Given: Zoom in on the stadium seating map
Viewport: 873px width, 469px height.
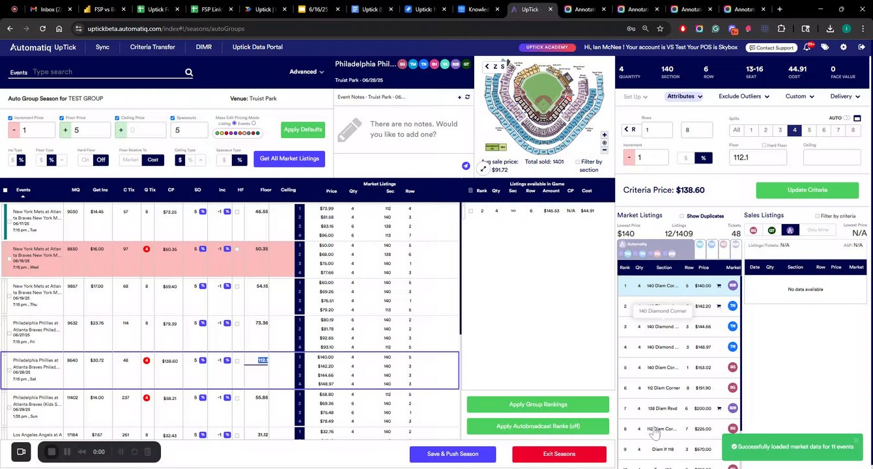Looking at the screenshot, I should click(x=605, y=135).
